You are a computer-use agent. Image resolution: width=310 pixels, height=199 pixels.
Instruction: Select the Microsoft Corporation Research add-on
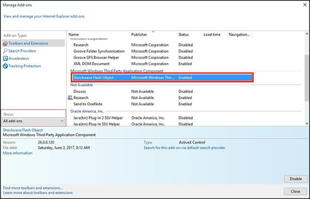pyautogui.click(x=81, y=45)
